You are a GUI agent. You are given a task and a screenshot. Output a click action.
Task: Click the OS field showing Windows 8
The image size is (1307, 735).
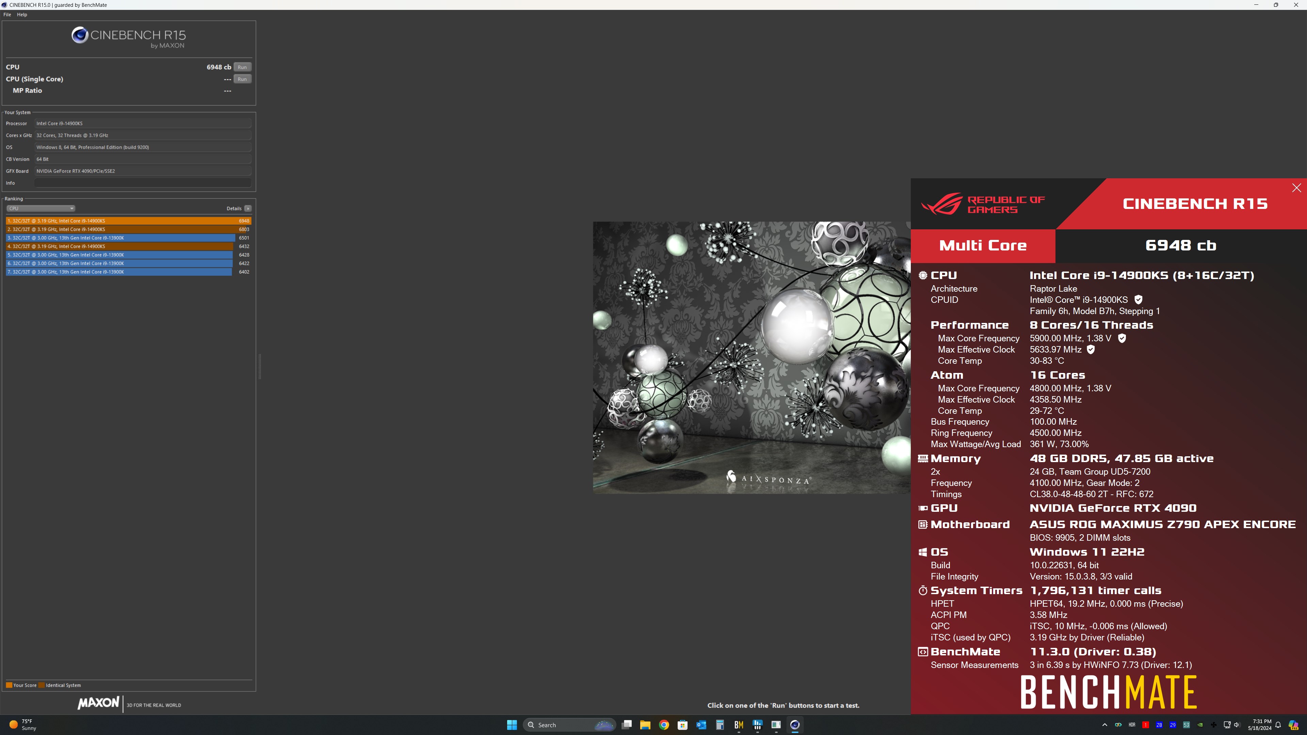coord(143,147)
